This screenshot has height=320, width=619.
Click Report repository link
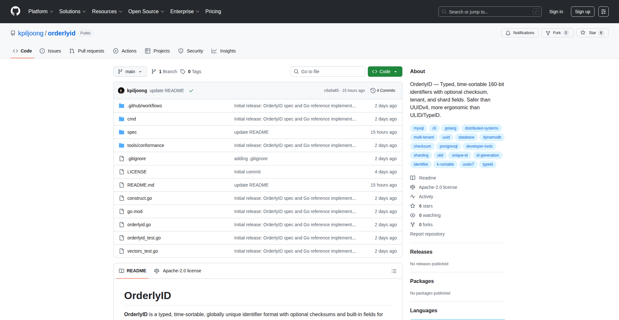pos(427,234)
